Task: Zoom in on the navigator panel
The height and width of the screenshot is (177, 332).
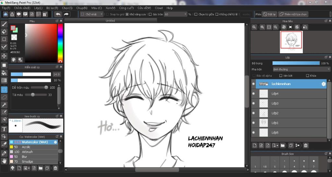Action: click(262, 27)
